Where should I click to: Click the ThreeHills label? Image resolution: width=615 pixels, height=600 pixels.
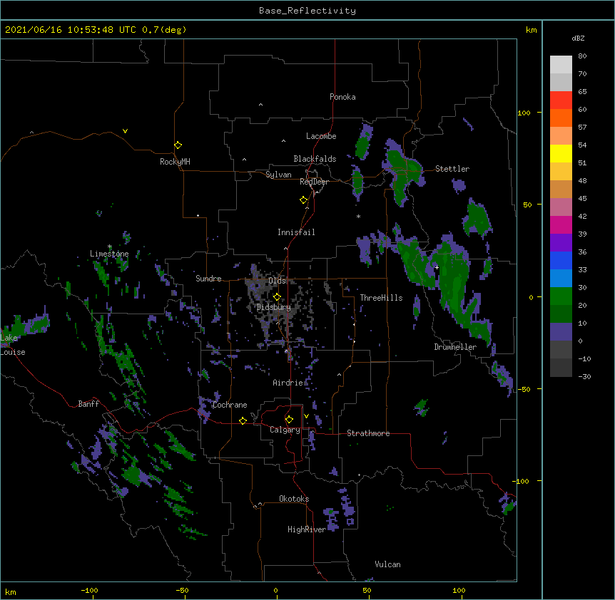[381, 298]
